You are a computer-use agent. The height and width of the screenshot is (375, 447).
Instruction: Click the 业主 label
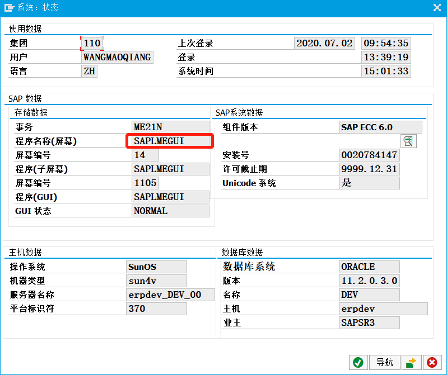[x=232, y=322]
